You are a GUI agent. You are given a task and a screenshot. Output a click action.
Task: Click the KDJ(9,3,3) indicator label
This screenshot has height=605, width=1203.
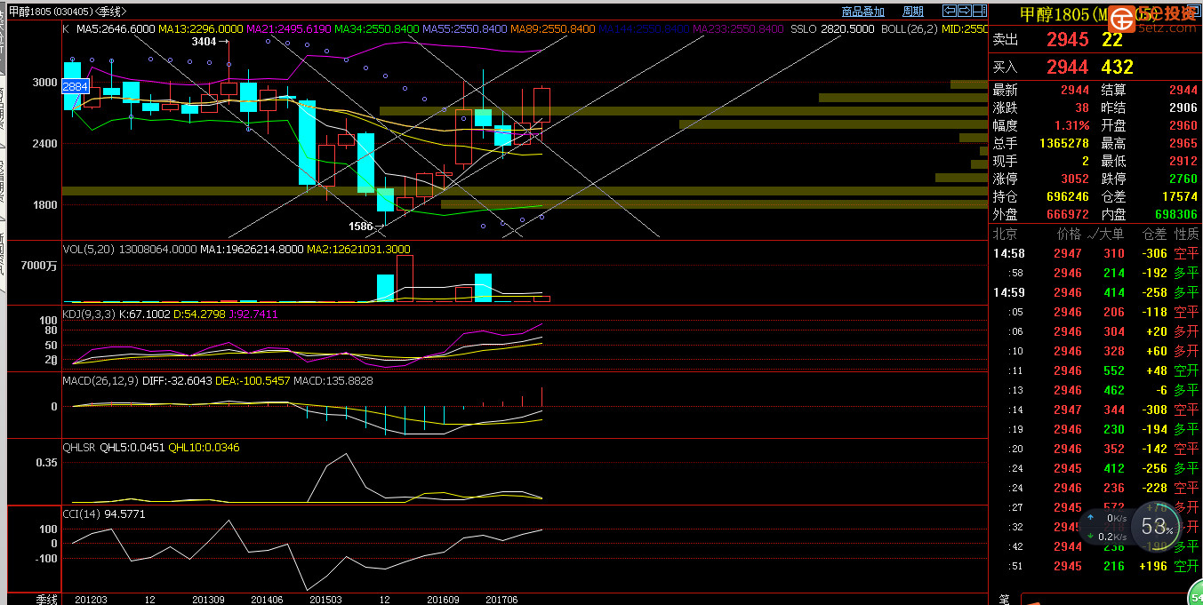coord(89,314)
